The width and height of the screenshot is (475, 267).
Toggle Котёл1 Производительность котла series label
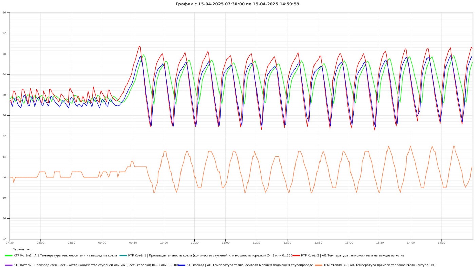pos(210,255)
